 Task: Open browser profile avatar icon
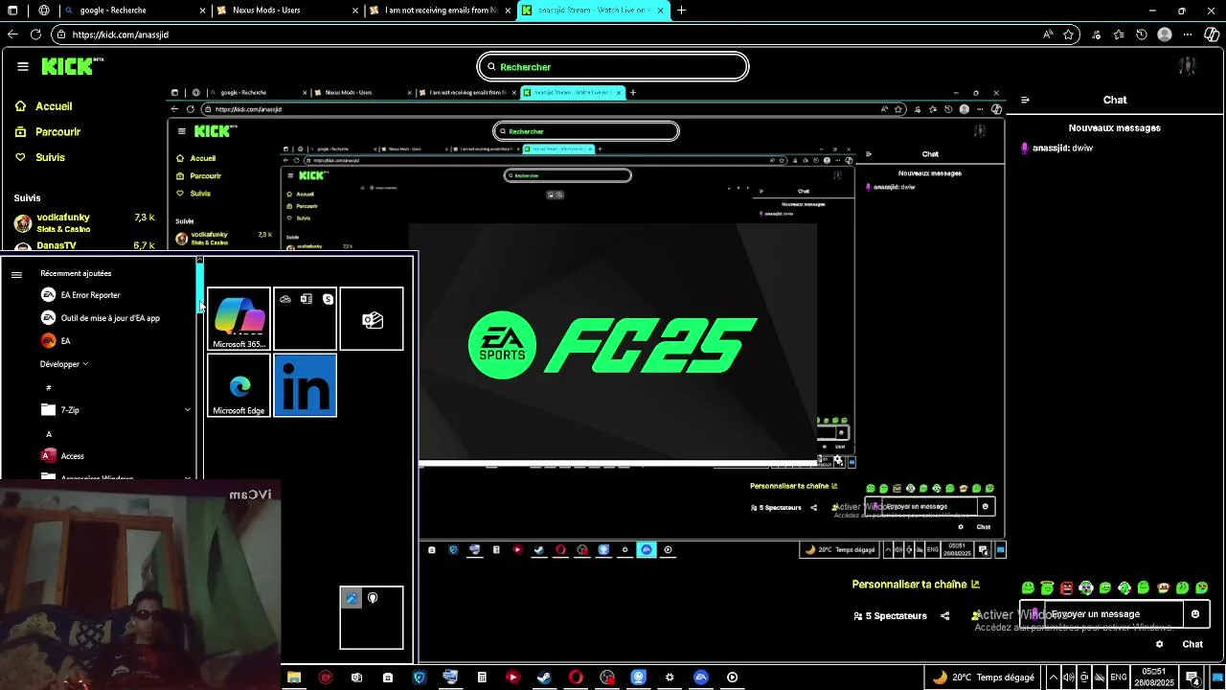(1165, 34)
